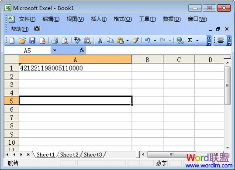The width and height of the screenshot is (235, 170).
Task: Open the 编辑(E) menu
Action: pyautogui.click(x=51, y=19)
